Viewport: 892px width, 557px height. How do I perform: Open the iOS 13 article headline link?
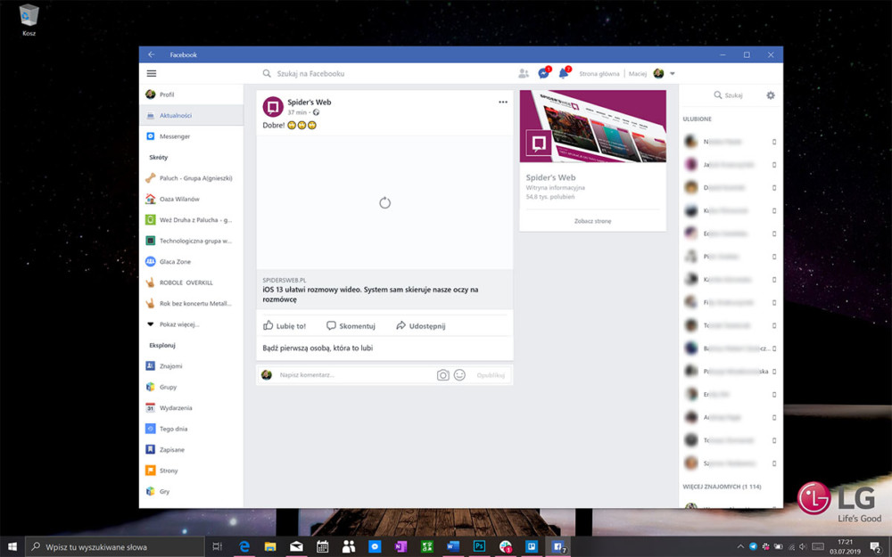click(370, 294)
